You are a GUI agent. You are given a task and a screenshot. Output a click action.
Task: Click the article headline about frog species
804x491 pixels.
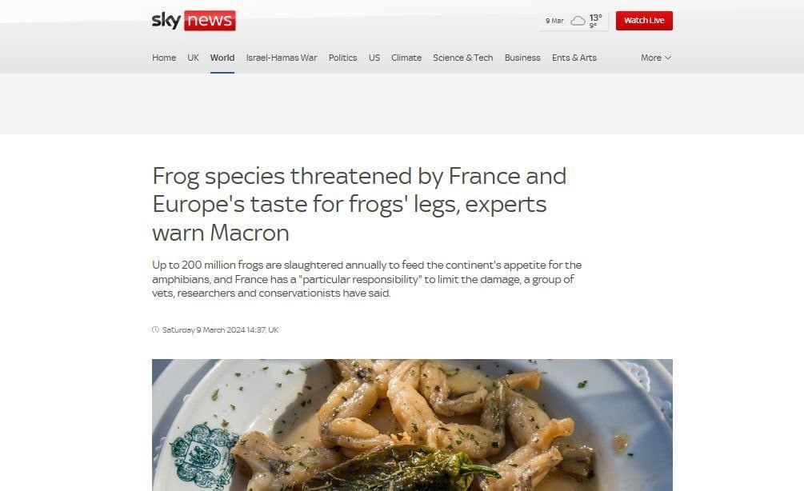click(x=359, y=204)
